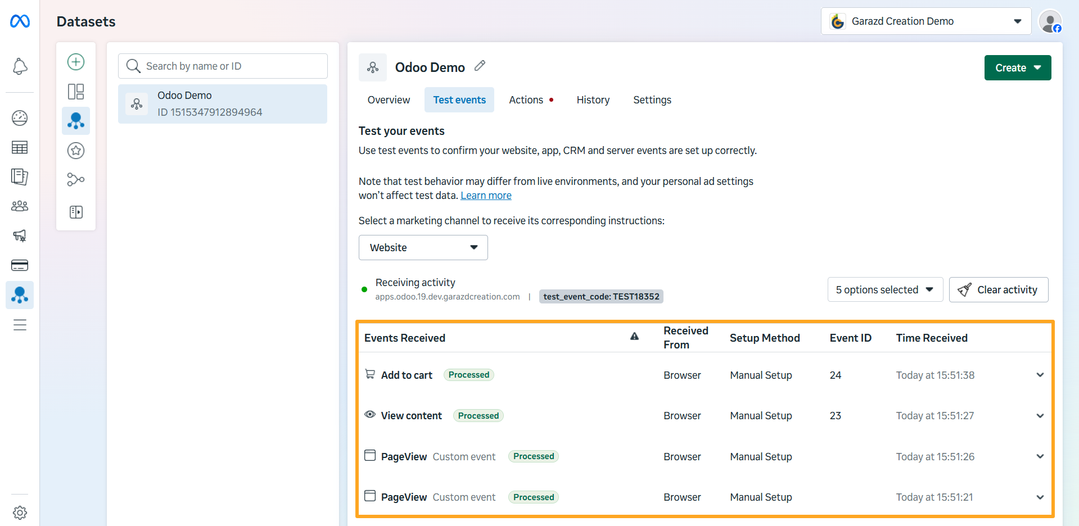
Task: Click Event ID 23 cell
Action: point(836,416)
